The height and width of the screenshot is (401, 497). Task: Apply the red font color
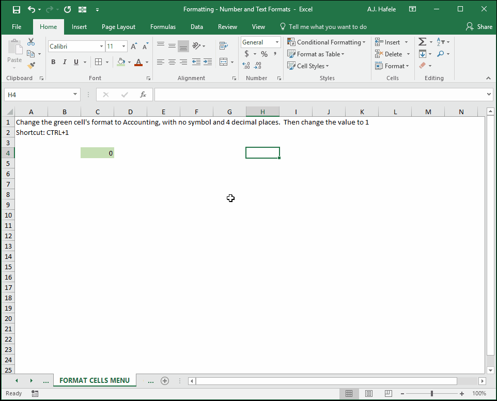[x=138, y=62]
